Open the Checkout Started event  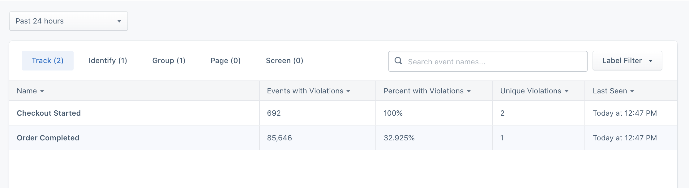click(x=49, y=113)
